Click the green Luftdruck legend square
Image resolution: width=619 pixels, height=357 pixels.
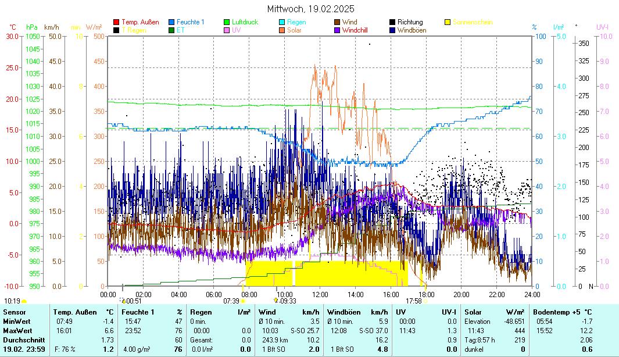tap(227, 22)
